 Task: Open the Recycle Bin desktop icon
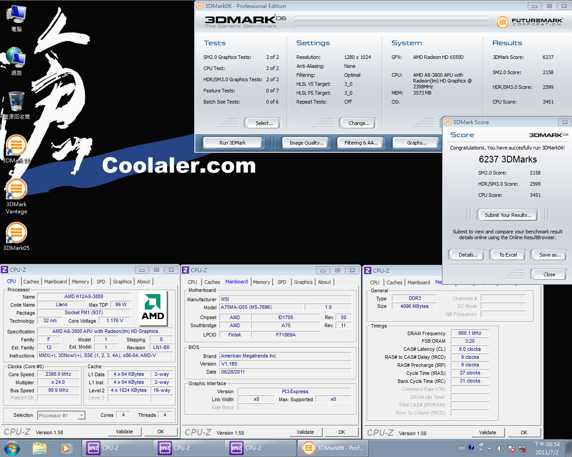pyautogui.click(x=16, y=105)
